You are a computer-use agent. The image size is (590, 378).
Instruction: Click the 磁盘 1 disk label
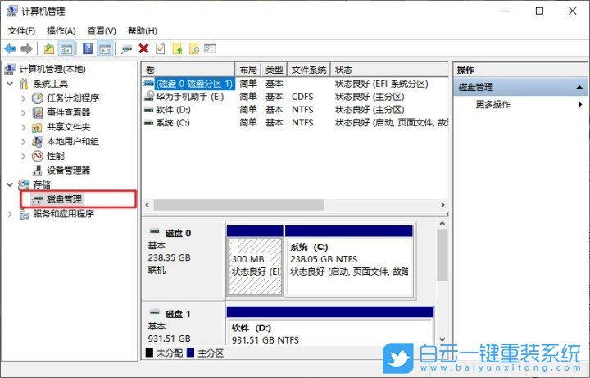click(178, 314)
